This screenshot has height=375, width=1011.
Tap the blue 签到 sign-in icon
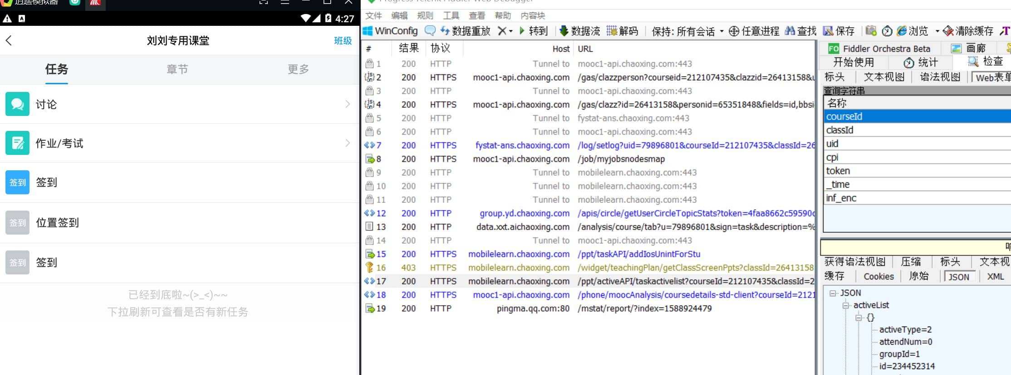(x=18, y=182)
